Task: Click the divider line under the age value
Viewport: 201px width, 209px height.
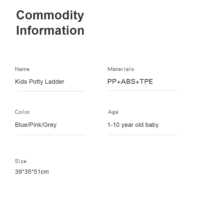Action: [x=143, y=135]
